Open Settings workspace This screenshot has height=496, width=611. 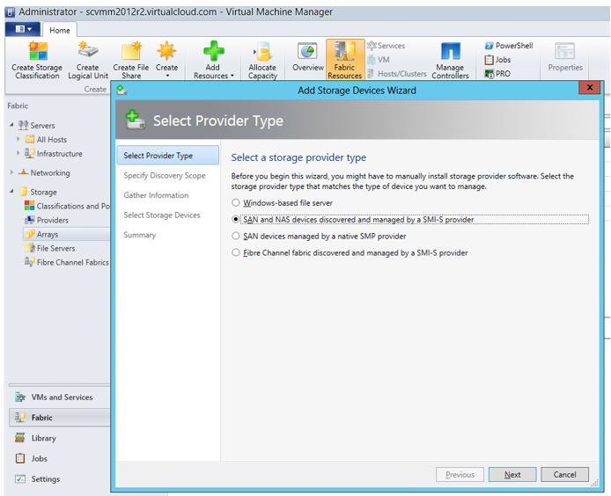click(x=60, y=479)
